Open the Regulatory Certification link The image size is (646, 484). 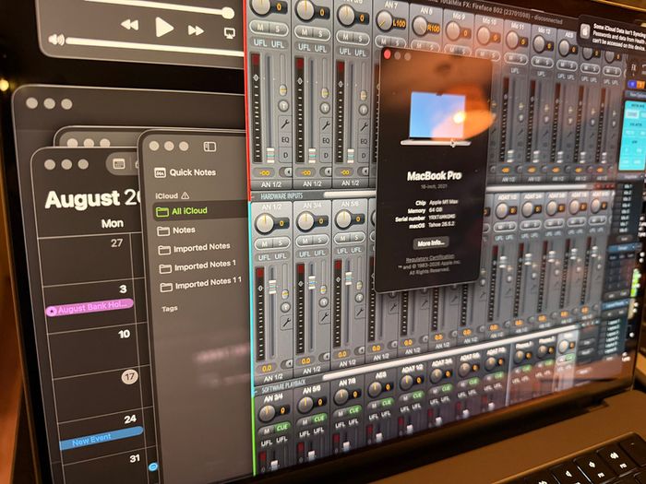tap(430, 258)
